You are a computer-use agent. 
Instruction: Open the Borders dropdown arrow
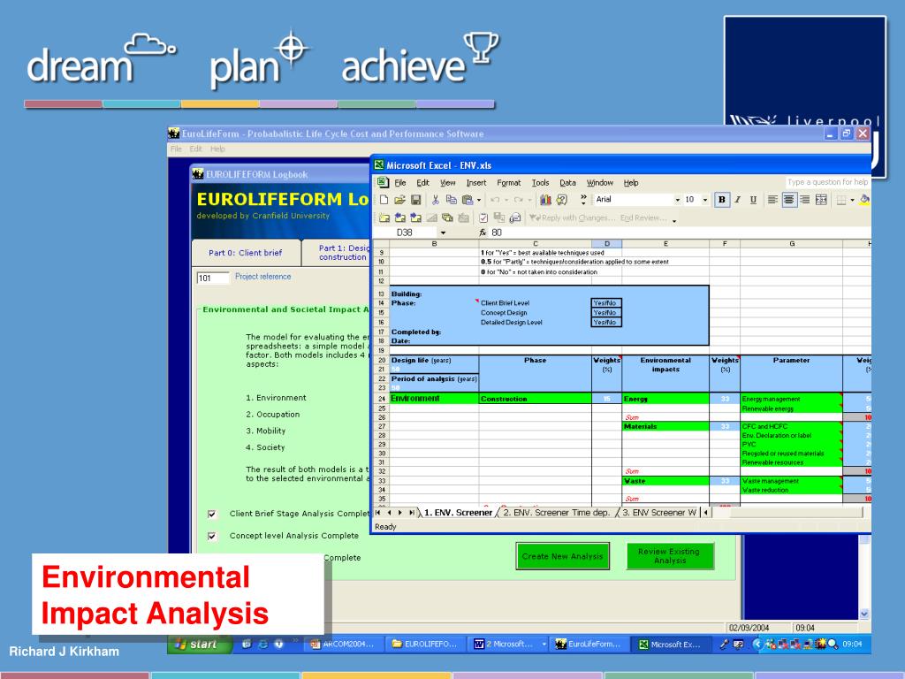[852, 200]
